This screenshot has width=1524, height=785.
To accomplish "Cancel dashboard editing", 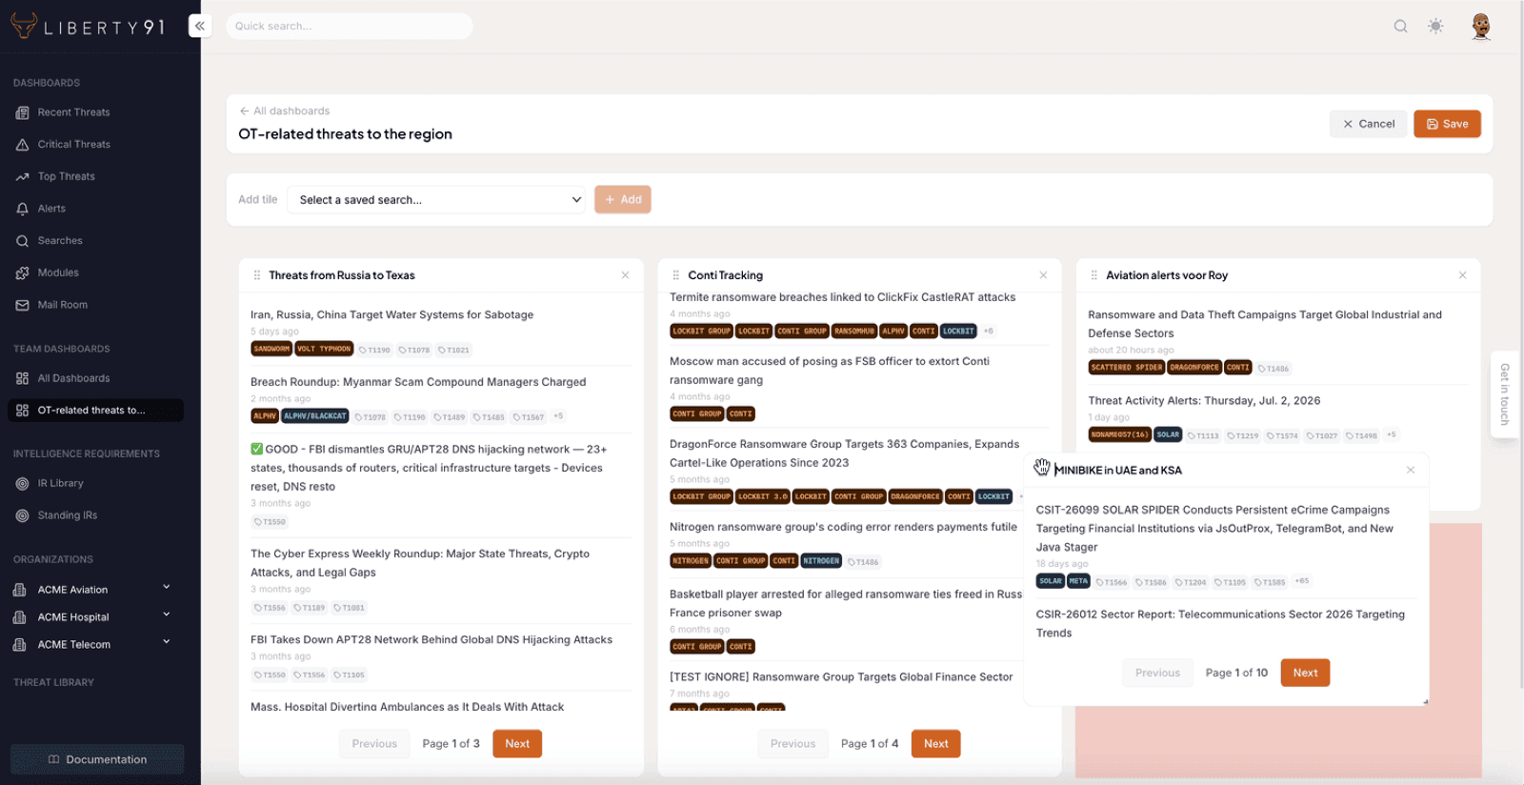I will pos(1368,124).
